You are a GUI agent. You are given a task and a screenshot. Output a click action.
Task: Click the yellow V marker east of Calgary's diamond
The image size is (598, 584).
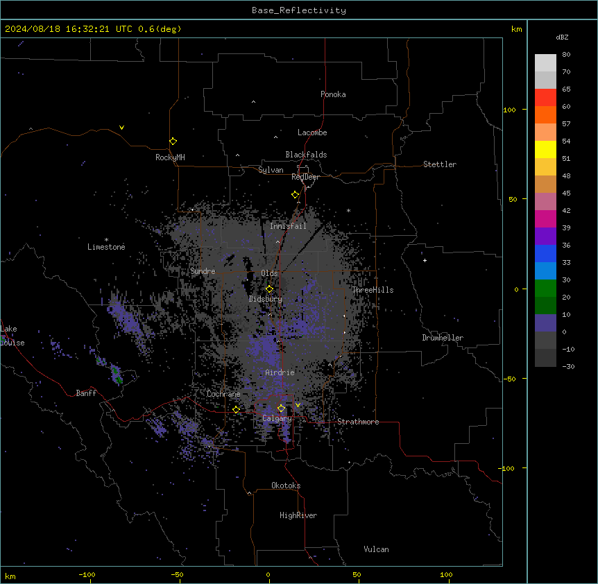[298, 405]
